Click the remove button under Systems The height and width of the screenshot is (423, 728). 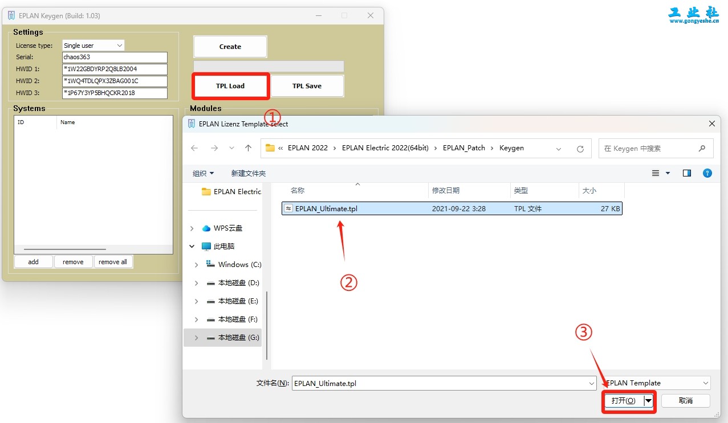pos(73,262)
